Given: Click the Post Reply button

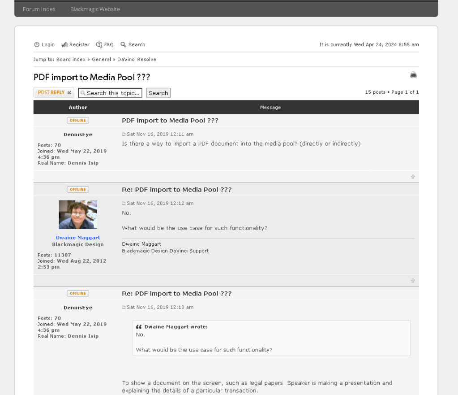Looking at the screenshot, I should (54, 92).
